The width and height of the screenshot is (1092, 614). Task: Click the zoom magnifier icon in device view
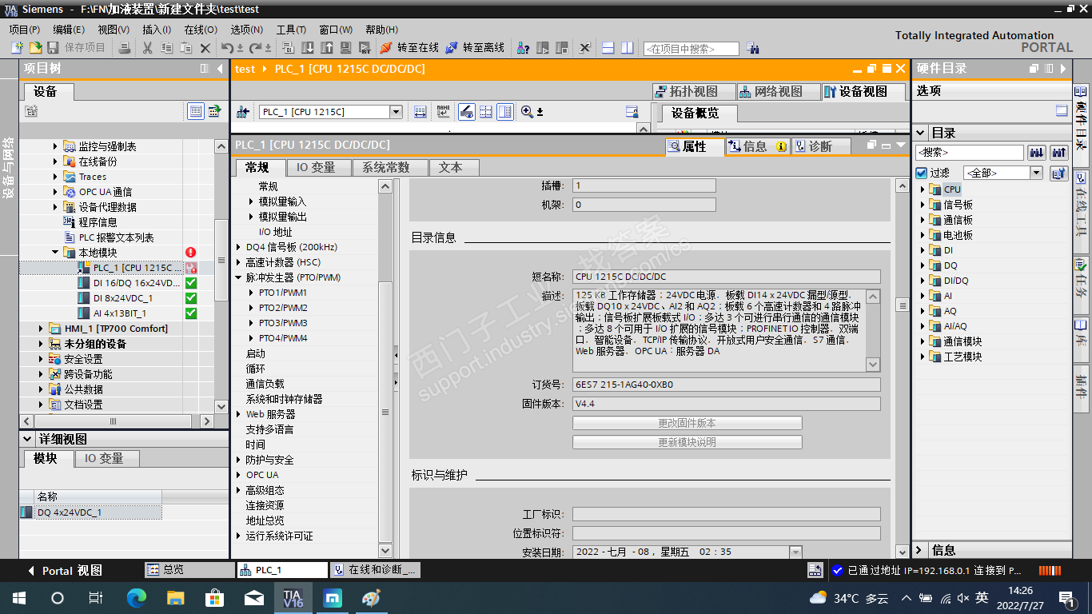click(x=528, y=112)
